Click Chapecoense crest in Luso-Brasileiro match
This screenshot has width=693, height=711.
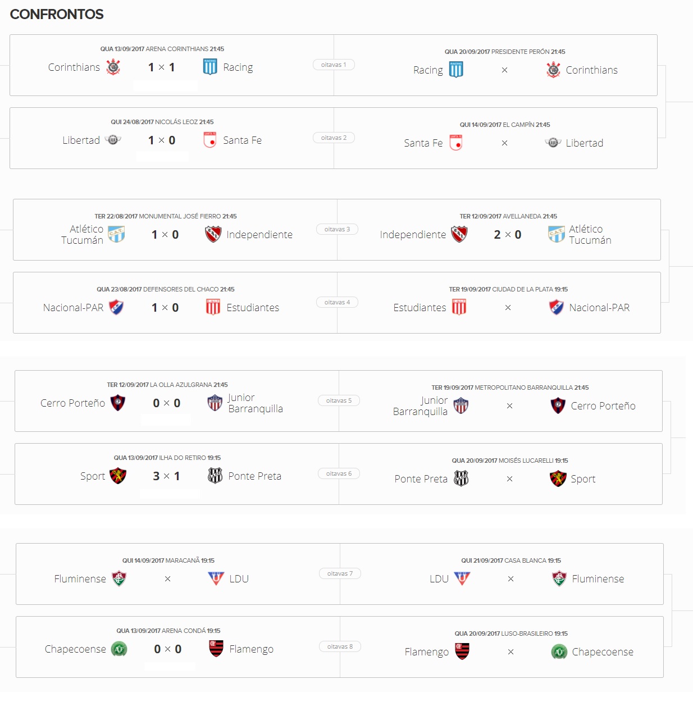(559, 651)
